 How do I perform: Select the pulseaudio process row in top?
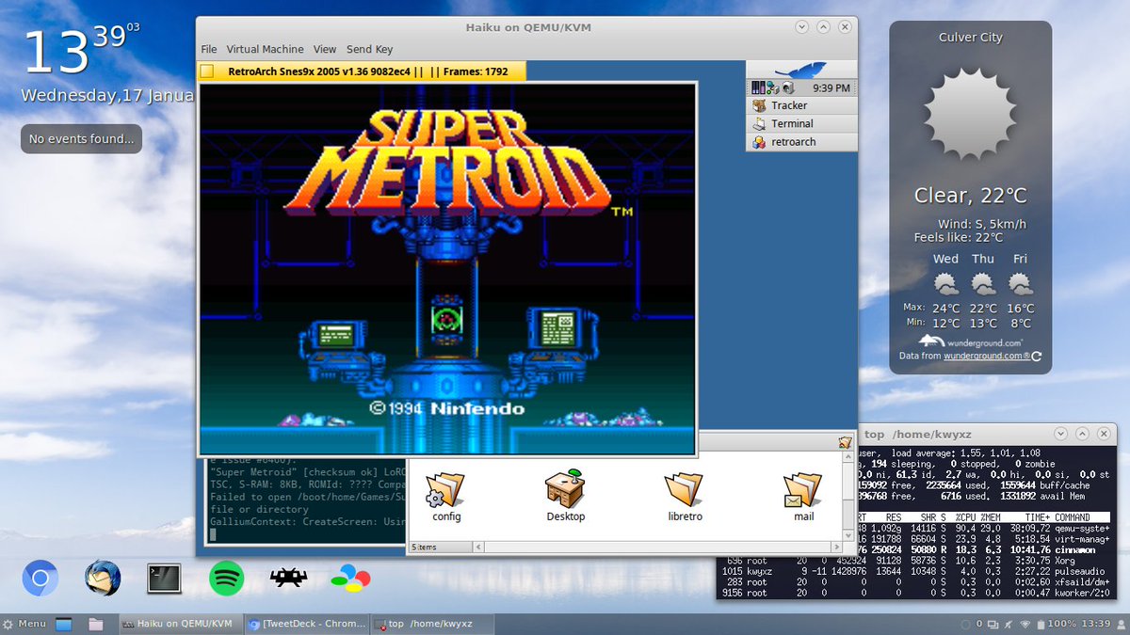tap(914, 571)
